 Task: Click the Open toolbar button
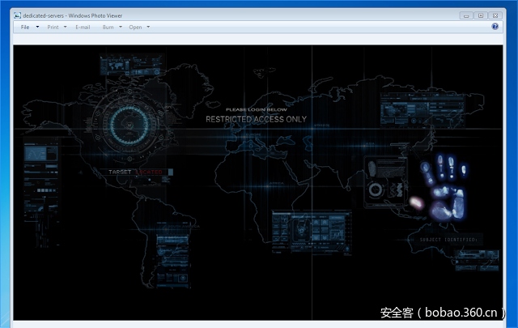(x=135, y=28)
